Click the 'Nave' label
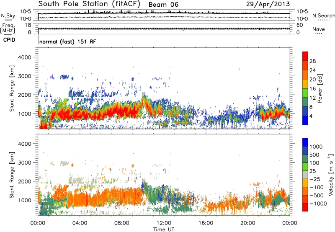The height and width of the screenshot is (232, 335). 319,29
